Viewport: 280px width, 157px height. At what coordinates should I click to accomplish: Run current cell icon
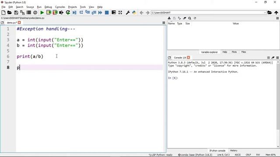(x=49, y=13)
